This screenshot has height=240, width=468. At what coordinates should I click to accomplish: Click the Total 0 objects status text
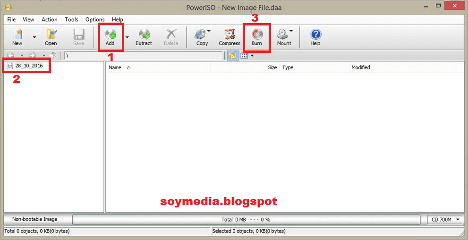[38, 231]
